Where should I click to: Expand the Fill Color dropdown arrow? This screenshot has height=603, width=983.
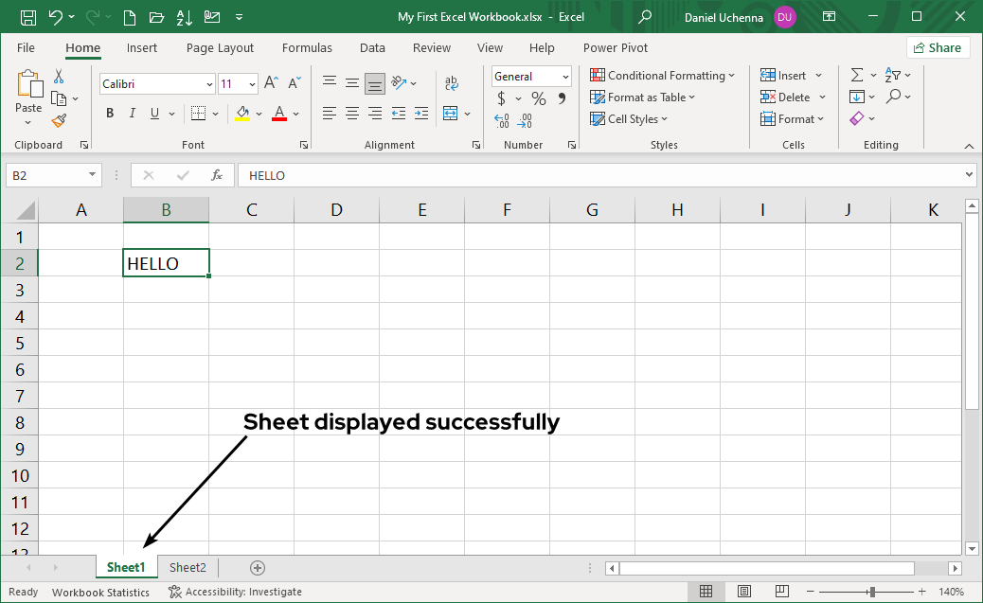[258, 113]
